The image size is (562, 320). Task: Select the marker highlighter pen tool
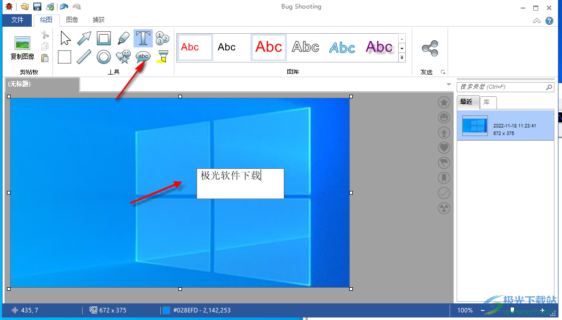coord(123,38)
